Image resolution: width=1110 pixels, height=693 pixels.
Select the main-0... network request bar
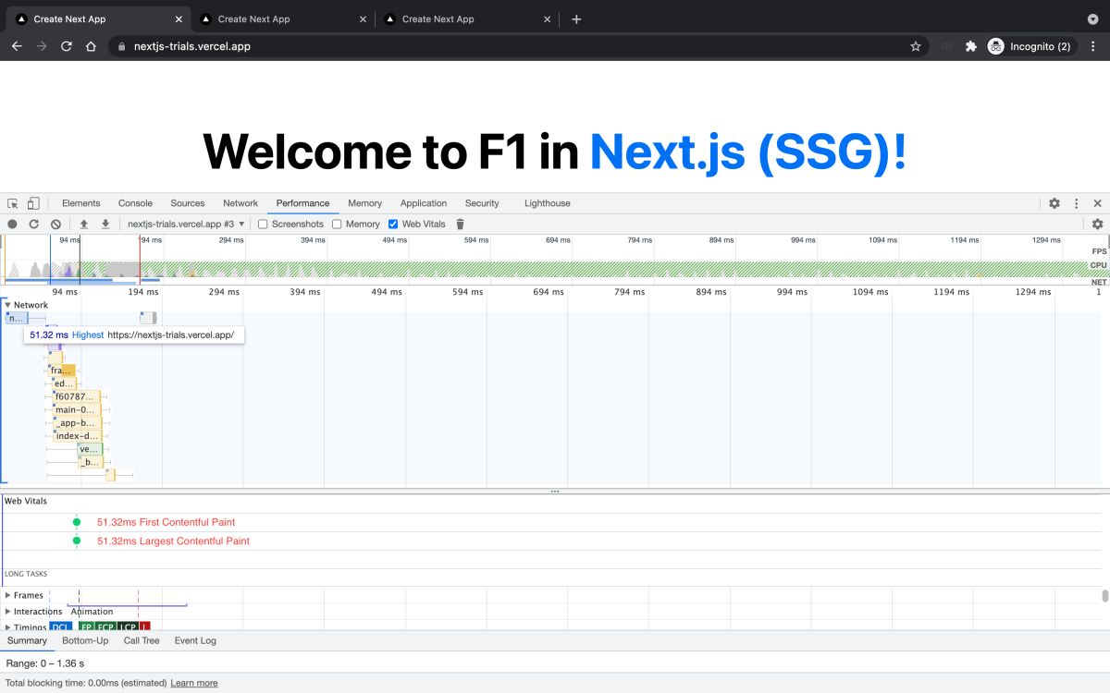[x=76, y=409]
